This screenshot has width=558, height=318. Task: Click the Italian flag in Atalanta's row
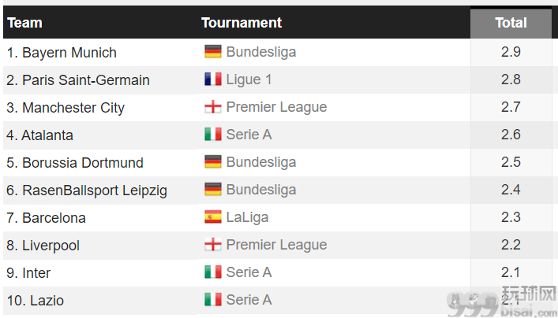point(213,134)
